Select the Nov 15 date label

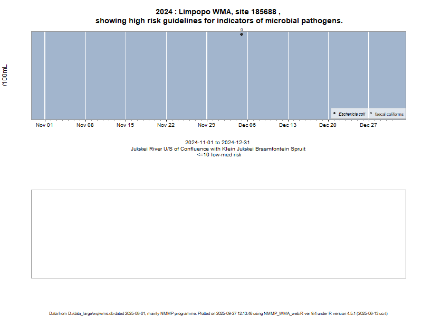tap(126, 125)
